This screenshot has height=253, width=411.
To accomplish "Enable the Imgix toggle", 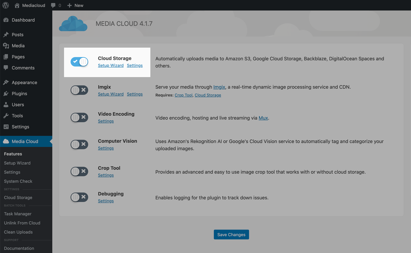I will 79,90.
